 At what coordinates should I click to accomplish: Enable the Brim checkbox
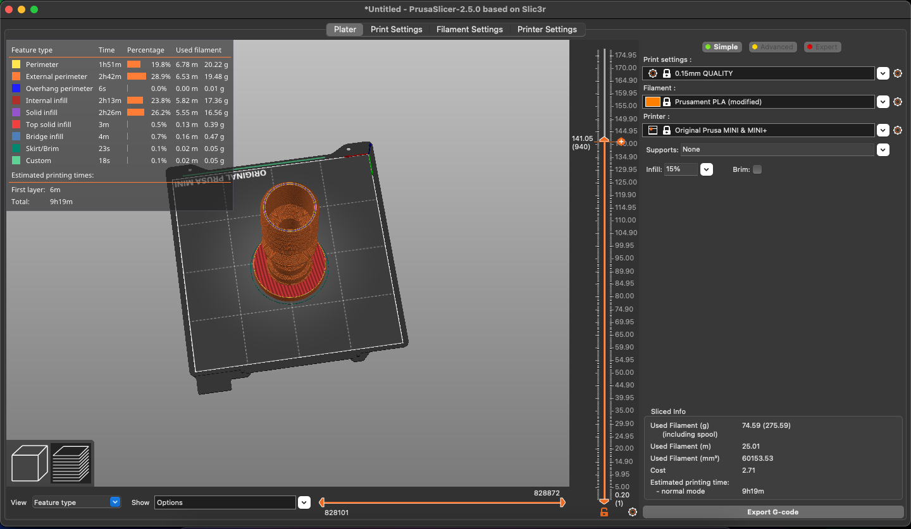click(757, 169)
